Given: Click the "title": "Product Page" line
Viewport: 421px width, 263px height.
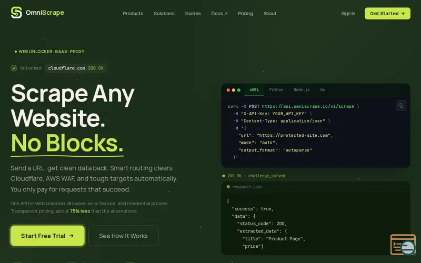Looking at the screenshot, I should pos(274,239).
